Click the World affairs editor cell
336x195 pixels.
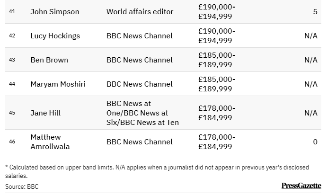coord(140,11)
